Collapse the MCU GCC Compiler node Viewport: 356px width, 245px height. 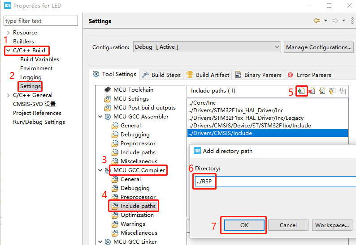100,170
